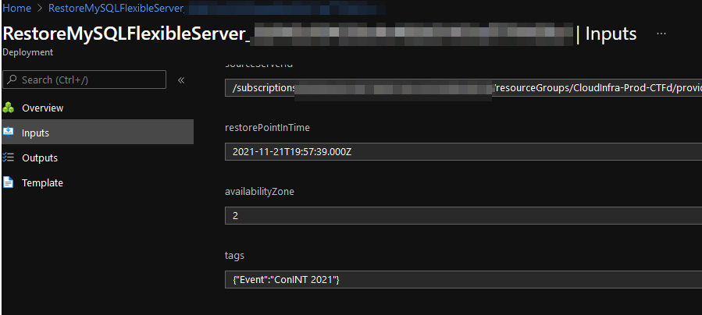Click the Template document icon

click(x=9, y=182)
